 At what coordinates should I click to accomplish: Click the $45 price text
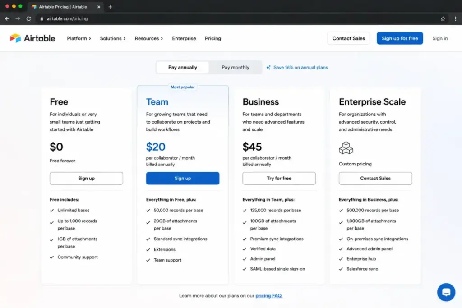pos(252,147)
